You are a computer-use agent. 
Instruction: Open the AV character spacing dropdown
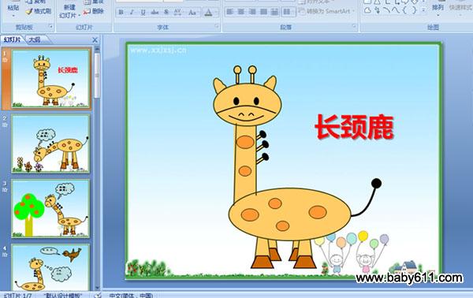(178, 13)
